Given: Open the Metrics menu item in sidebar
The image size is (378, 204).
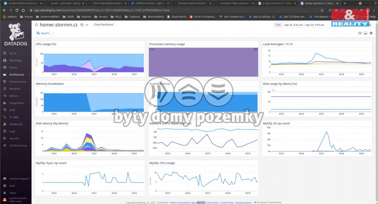Looking at the screenshot, I should pyautogui.click(x=14, y=96).
